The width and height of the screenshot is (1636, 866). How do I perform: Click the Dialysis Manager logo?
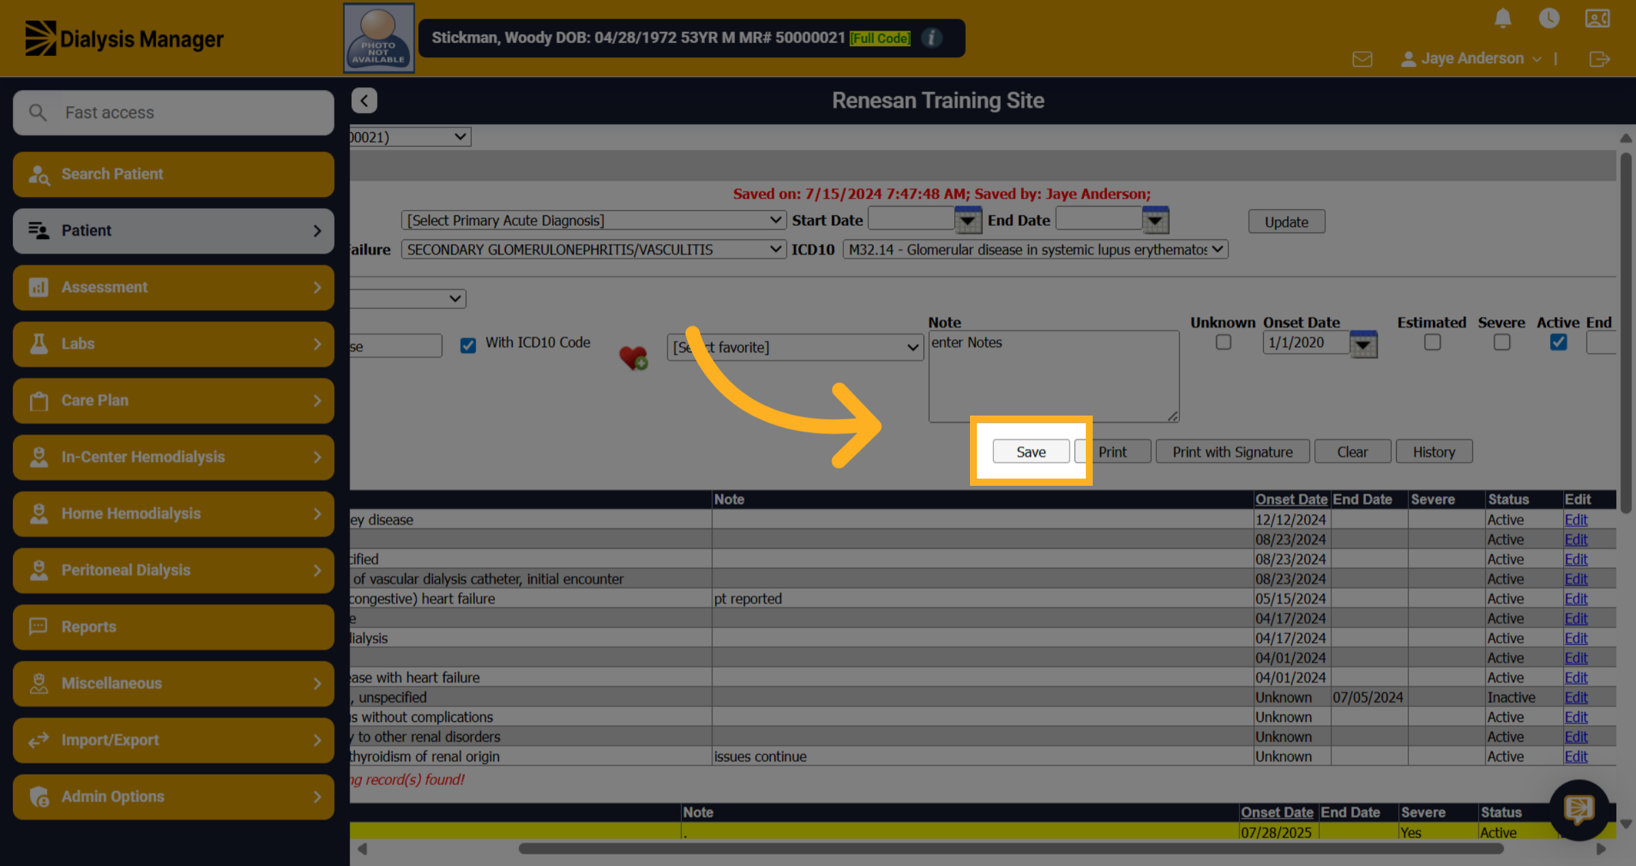pos(125,39)
